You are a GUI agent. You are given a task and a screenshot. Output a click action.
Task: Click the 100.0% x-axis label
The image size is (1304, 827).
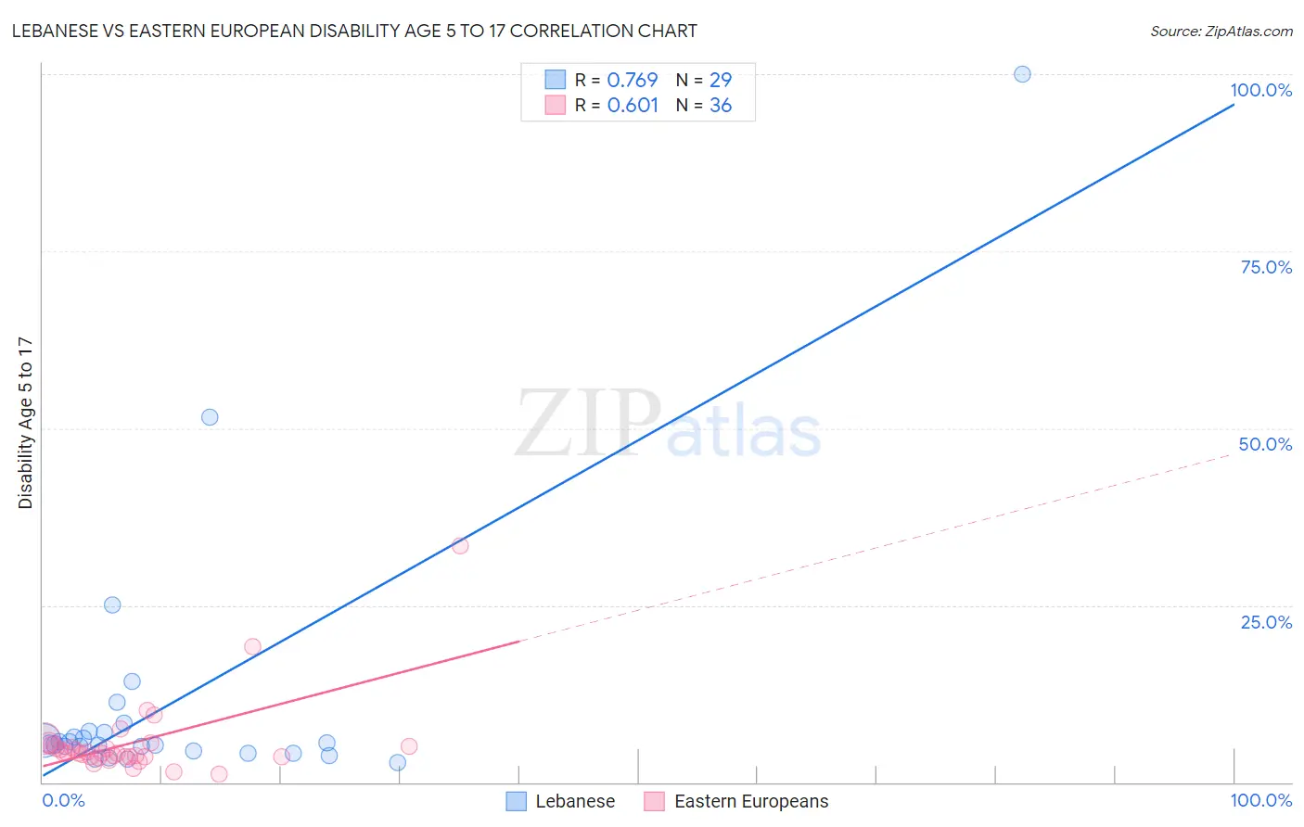(x=1261, y=800)
